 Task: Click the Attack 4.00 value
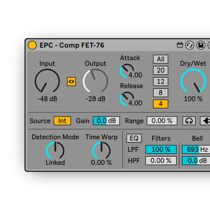[135, 75]
